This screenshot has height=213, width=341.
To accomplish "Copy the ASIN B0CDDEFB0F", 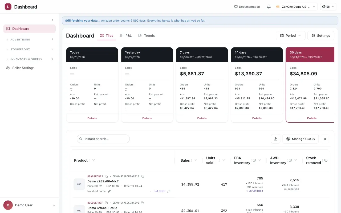I will [x=106, y=203].
